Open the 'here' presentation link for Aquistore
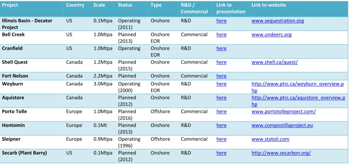The image size is (351, 165). [x=221, y=98]
